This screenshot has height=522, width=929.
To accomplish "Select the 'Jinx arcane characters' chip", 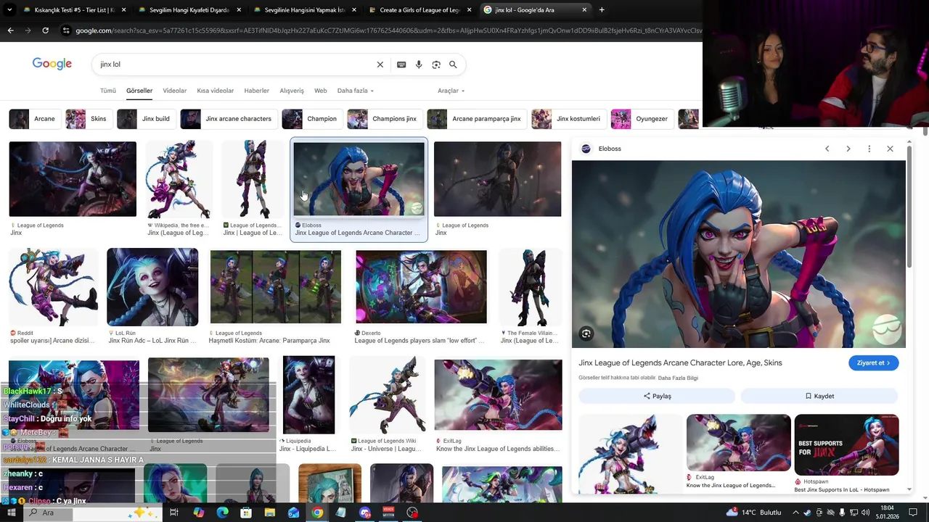I will tap(228, 119).
